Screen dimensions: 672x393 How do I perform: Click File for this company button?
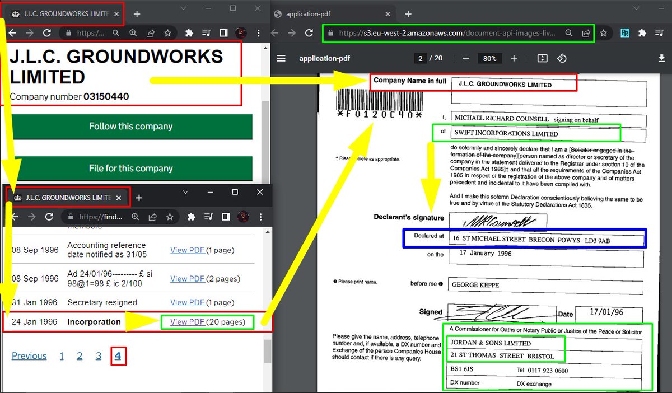pos(131,169)
